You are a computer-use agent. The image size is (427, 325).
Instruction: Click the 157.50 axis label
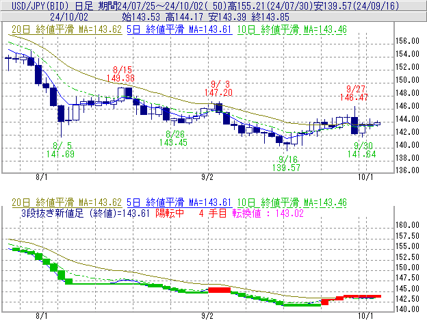click(407, 236)
